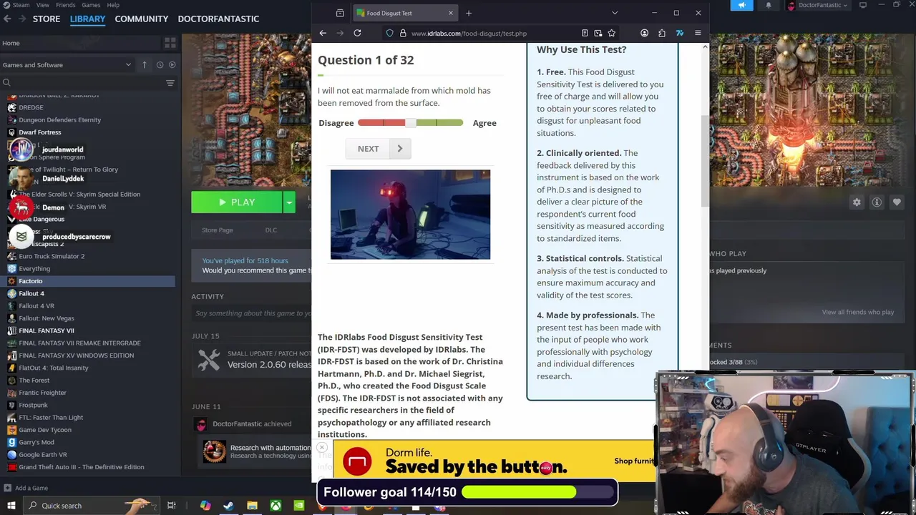This screenshot has width=916, height=515.
Task: Open the DLC tab for Factorio
Action: click(271, 230)
